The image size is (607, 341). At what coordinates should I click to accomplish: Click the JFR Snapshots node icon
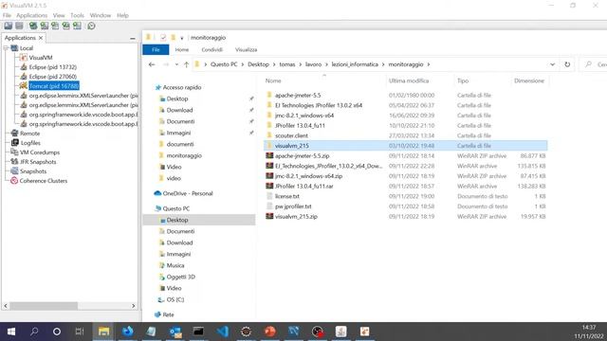(x=15, y=162)
